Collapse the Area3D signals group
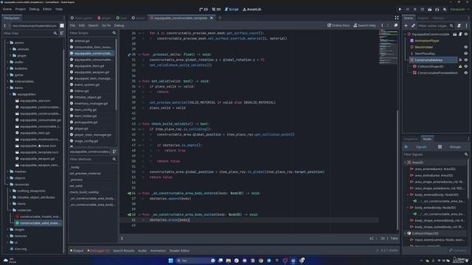Image resolution: width=472 pixels, height=265 pixels. click(x=405, y=163)
